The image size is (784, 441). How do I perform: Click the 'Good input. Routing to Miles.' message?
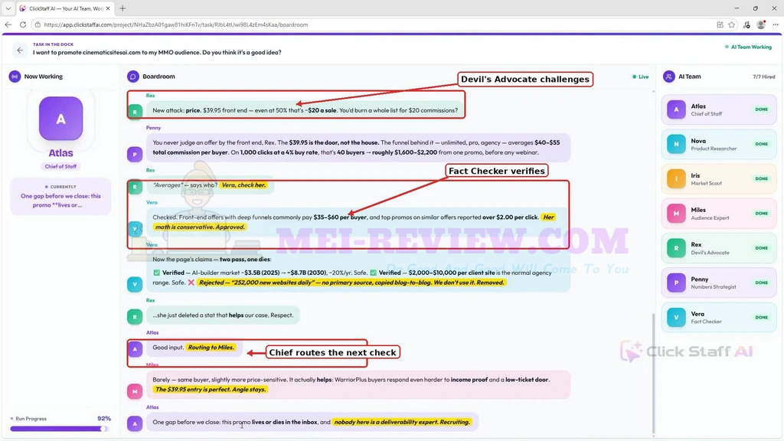(x=194, y=348)
